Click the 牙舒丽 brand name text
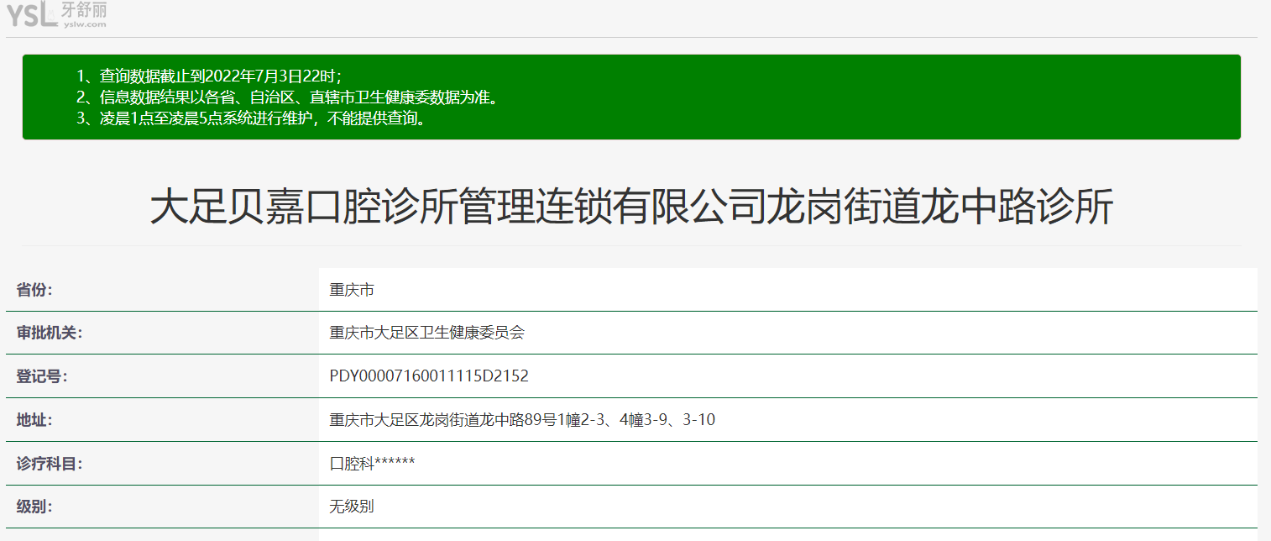 coord(84,9)
